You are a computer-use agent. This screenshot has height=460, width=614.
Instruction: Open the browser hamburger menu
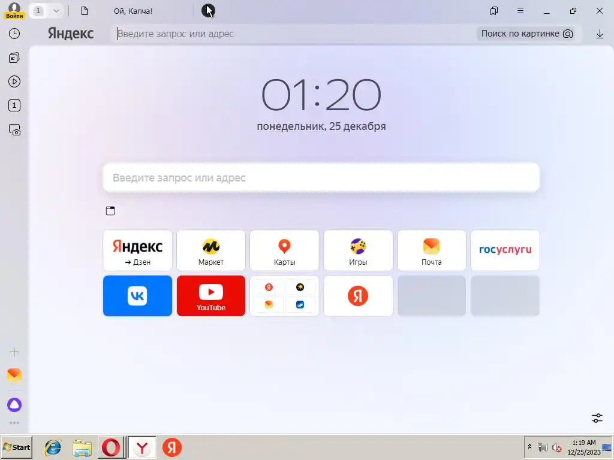pyautogui.click(x=520, y=11)
